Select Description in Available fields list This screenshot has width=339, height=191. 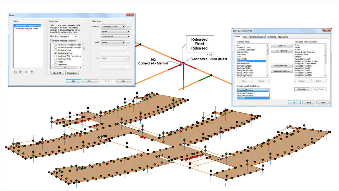click(x=251, y=61)
